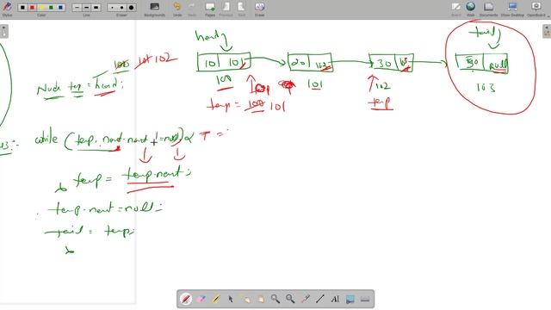551x310 pixels.
Task: Open the Backgrounds chooser
Action: pos(155,9)
